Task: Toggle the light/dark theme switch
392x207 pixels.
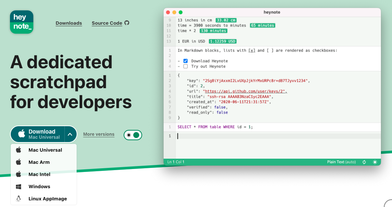Action: (133, 135)
